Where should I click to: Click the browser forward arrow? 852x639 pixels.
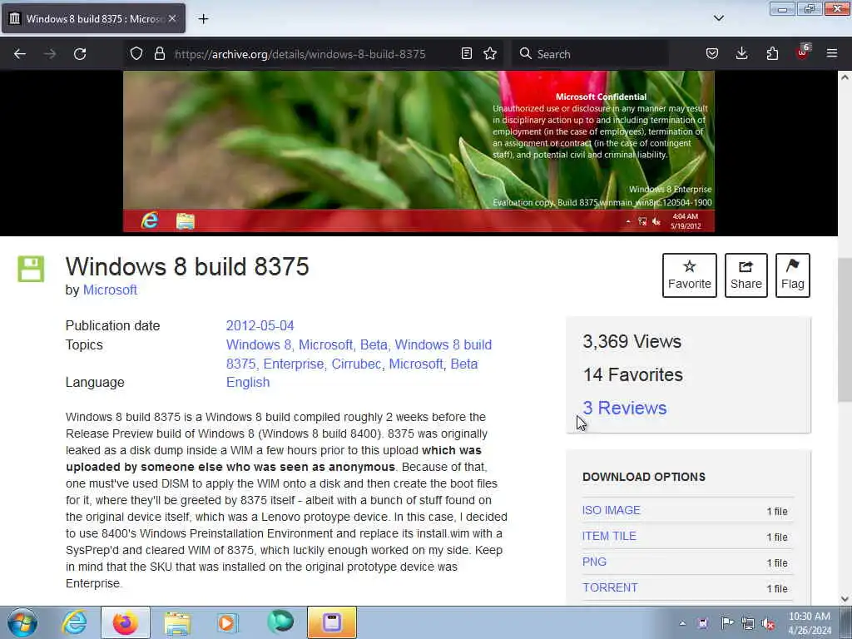50,54
